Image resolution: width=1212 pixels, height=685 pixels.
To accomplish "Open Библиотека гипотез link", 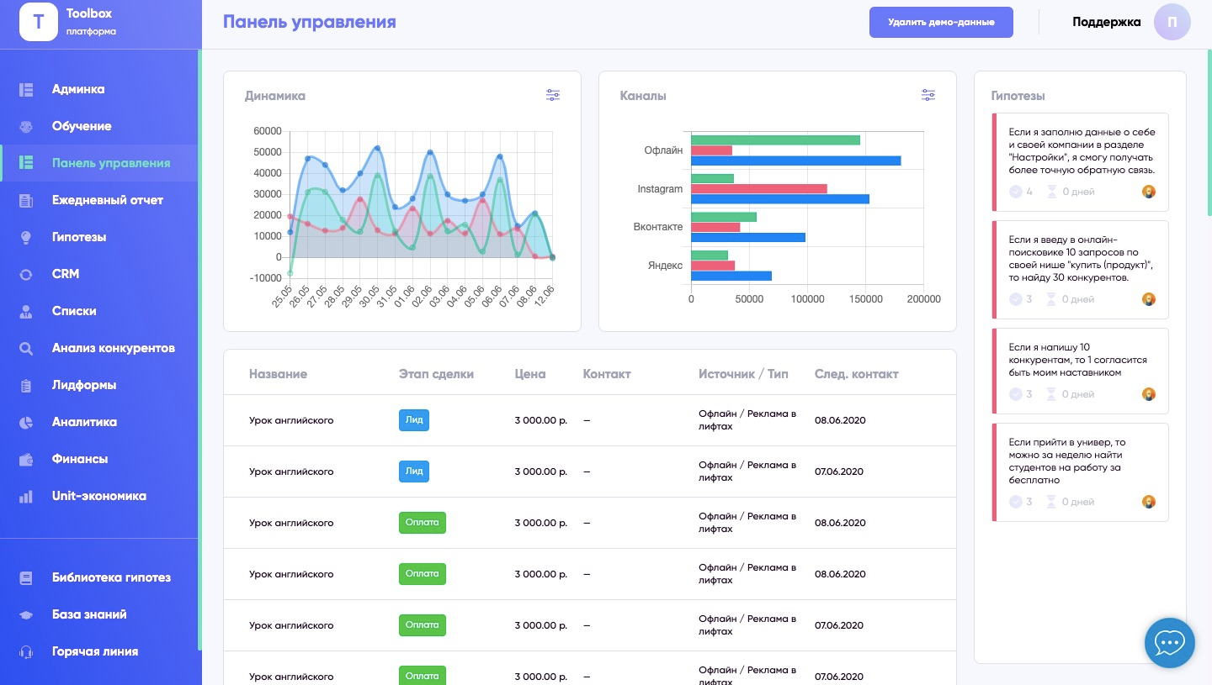I will (99, 577).
